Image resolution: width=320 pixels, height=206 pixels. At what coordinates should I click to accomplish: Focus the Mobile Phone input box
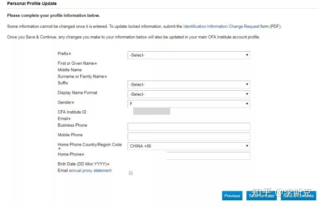point(188,136)
